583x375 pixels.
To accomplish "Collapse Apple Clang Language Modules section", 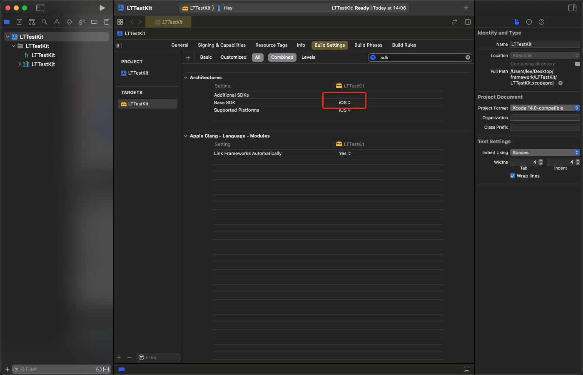I will (x=186, y=136).
